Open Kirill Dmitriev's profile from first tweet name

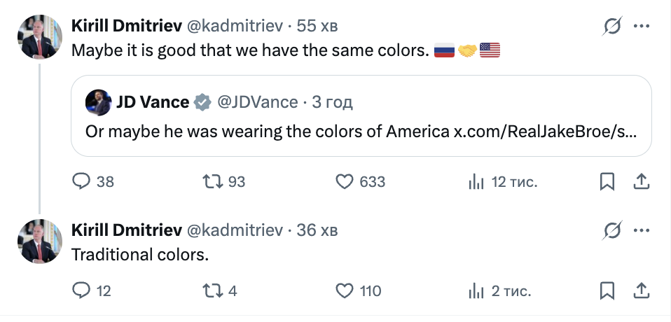126,26
